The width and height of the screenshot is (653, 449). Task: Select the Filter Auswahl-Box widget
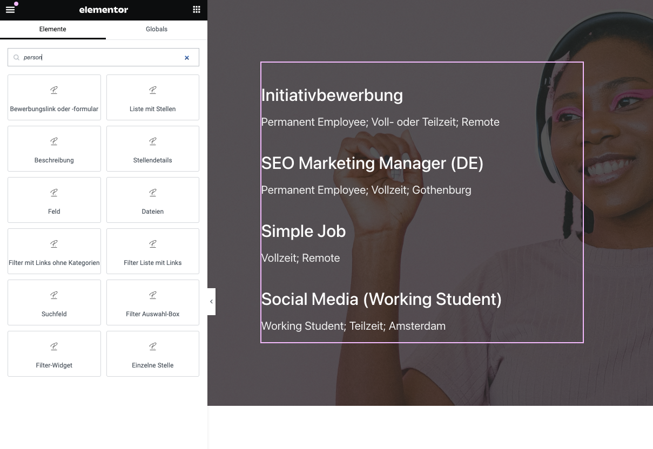pyautogui.click(x=153, y=302)
